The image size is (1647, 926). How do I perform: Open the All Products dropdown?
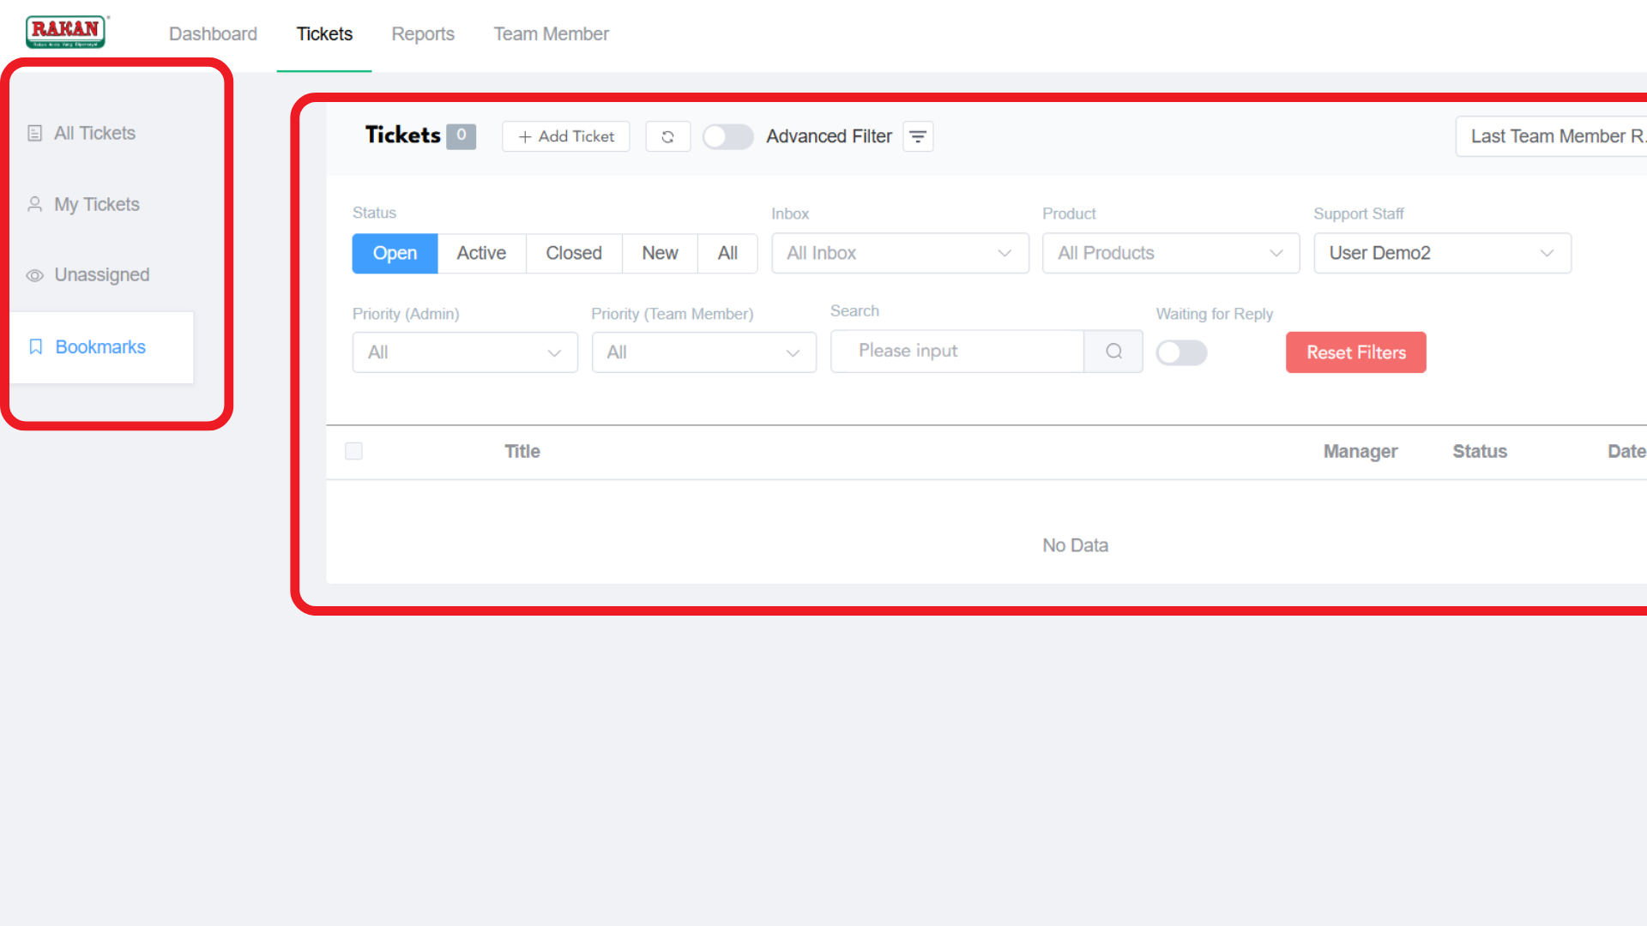pyautogui.click(x=1171, y=253)
